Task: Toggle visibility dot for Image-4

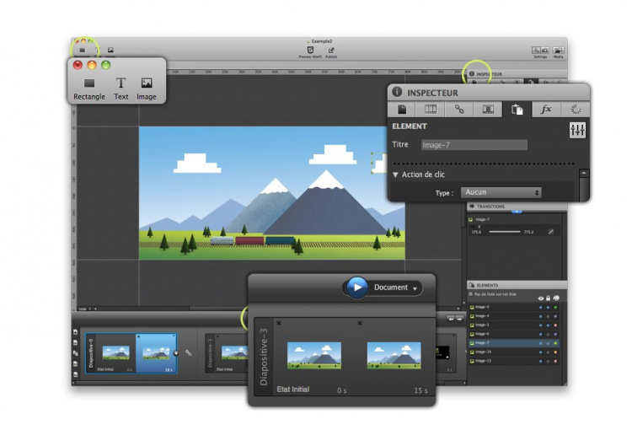Action: (x=540, y=316)
